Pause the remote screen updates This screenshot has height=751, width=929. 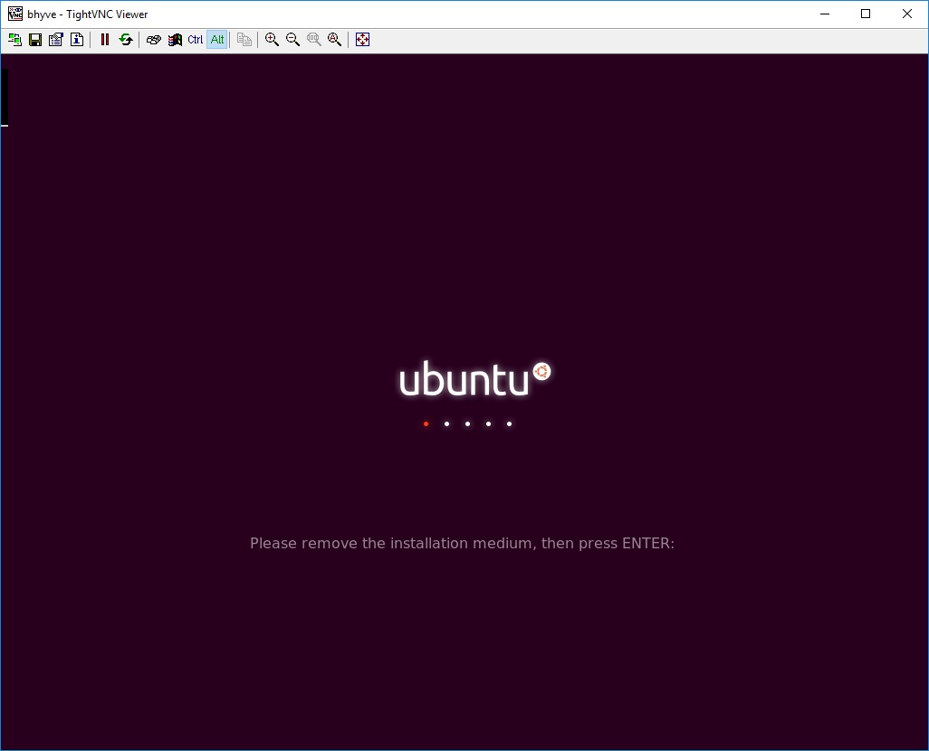(105, 40)
